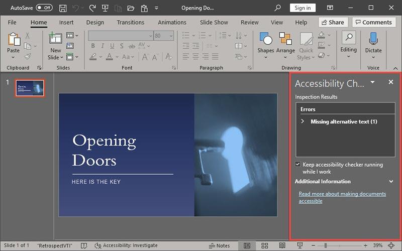Open Customize Quick Access Toolbar dropdown
Viewport: 402px width, 251px height.
coord(156,8)
